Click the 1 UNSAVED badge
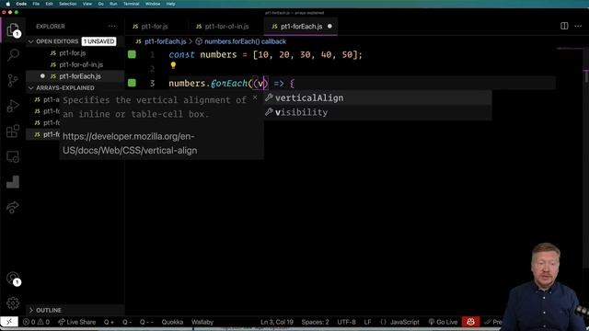589x331 pixels. (98, 41)
